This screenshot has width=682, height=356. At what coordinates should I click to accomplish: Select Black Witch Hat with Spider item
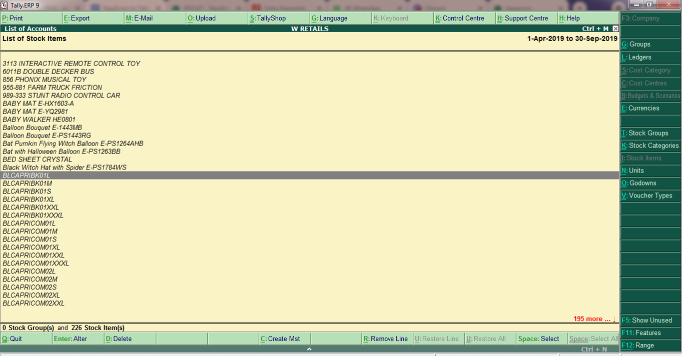65,167
